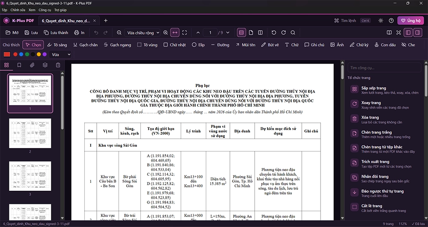
Task: Select the Che redaction tool
Action: [x=408, y=45]
